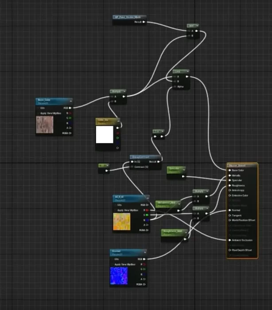This screenshot has height=310, width=272.
Task: Click the white color swatch on Color_Var node
Action: click(x=105, y=135)
